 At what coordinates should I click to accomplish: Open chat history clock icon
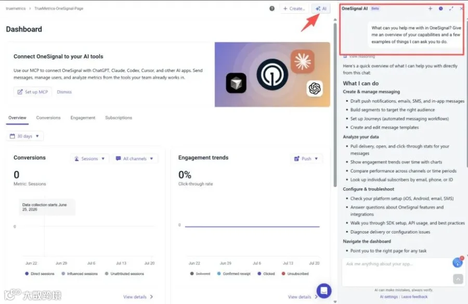[440, 8]
